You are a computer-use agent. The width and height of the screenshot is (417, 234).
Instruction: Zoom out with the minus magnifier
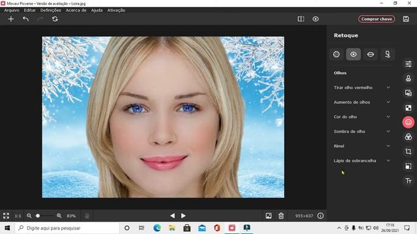pyautogui.click(x=29, y=216)
